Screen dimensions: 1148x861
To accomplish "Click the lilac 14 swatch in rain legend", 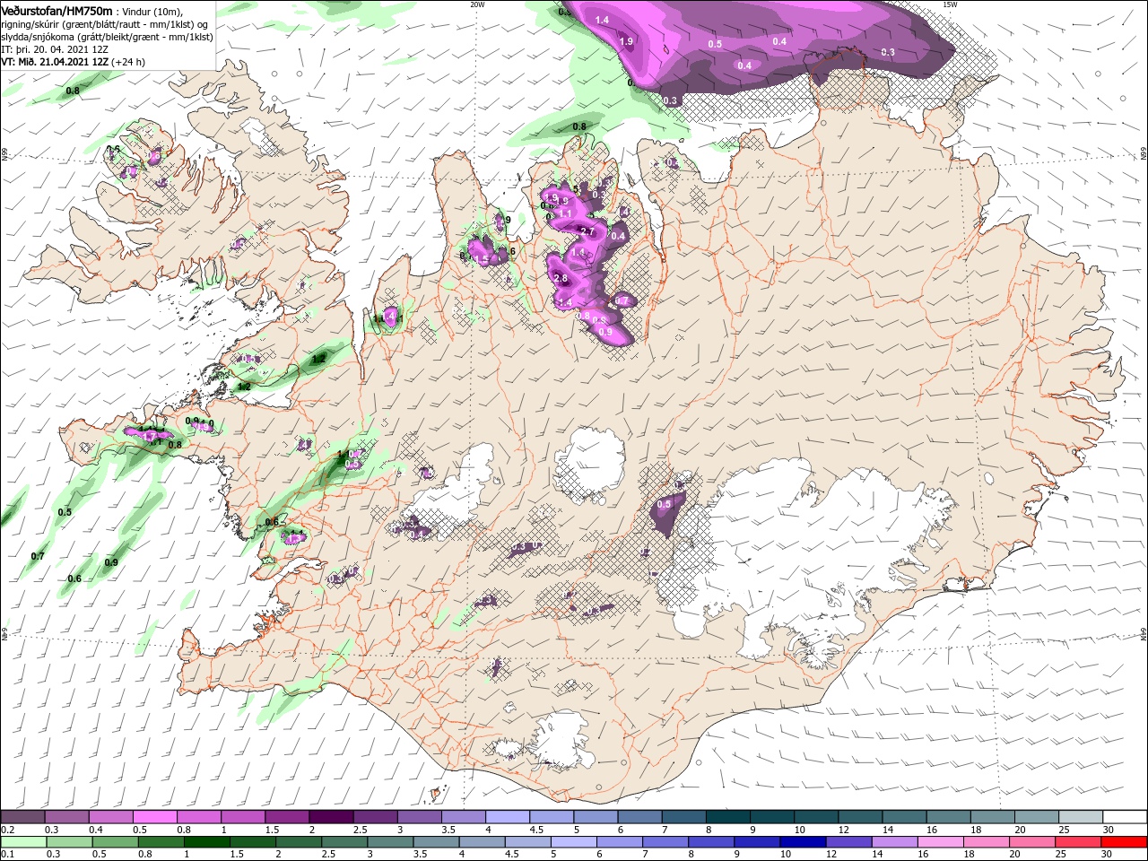I will point(895,842).
